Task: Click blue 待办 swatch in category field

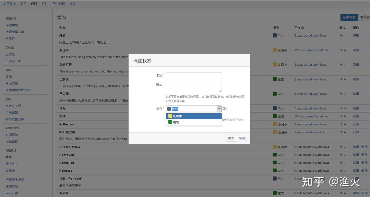Action: (x=169, y=109)
